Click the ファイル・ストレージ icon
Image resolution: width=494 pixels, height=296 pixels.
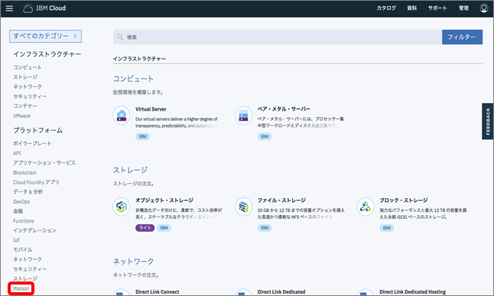click(x=243, y=207)
